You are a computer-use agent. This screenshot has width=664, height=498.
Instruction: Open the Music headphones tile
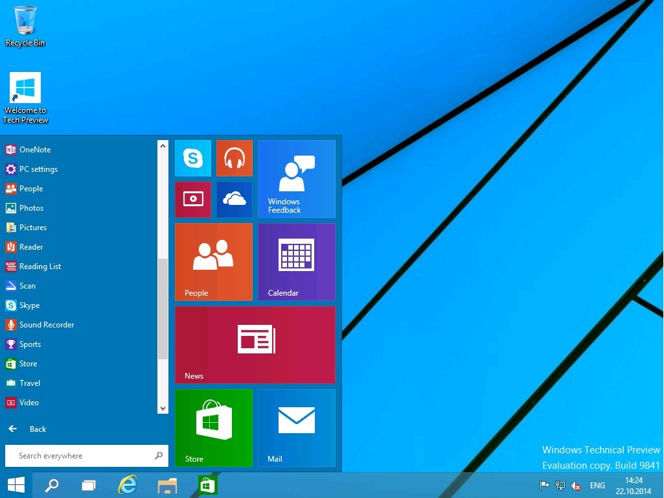coord(234,158)
